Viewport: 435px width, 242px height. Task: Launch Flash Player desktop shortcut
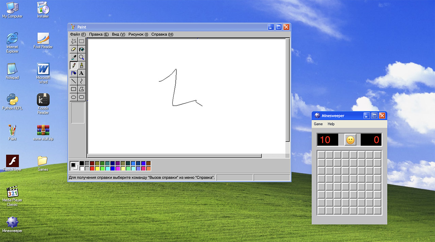point(12,163)
